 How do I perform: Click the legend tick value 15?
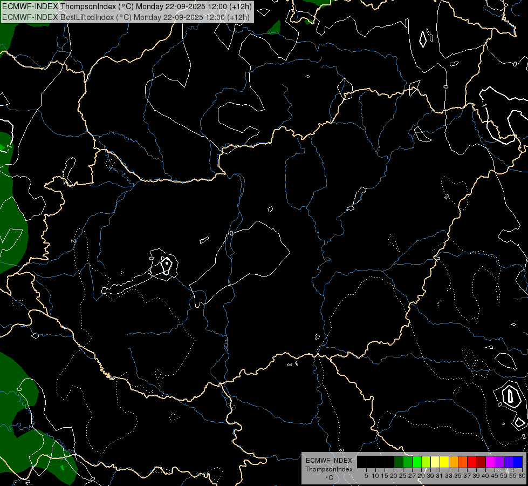tap(385, 476)
